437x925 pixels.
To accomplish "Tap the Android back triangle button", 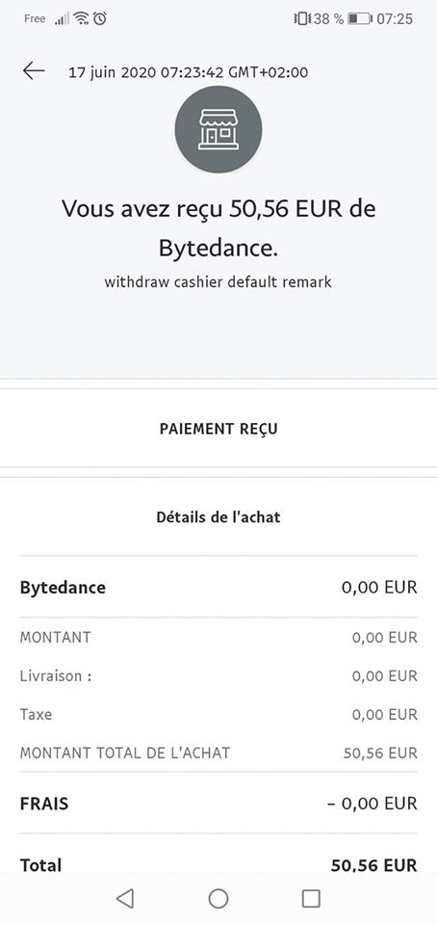I will click(x=125, y=898).
